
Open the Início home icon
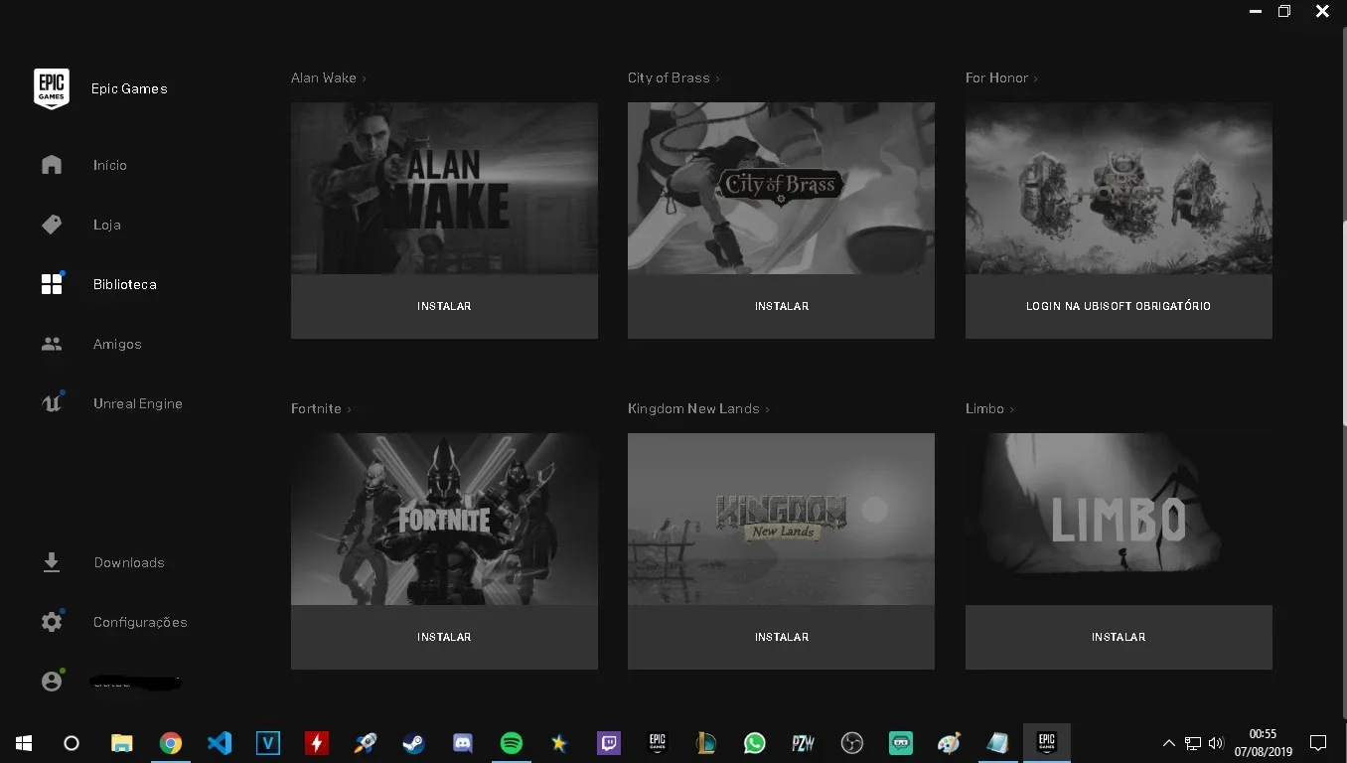[52, 165]
